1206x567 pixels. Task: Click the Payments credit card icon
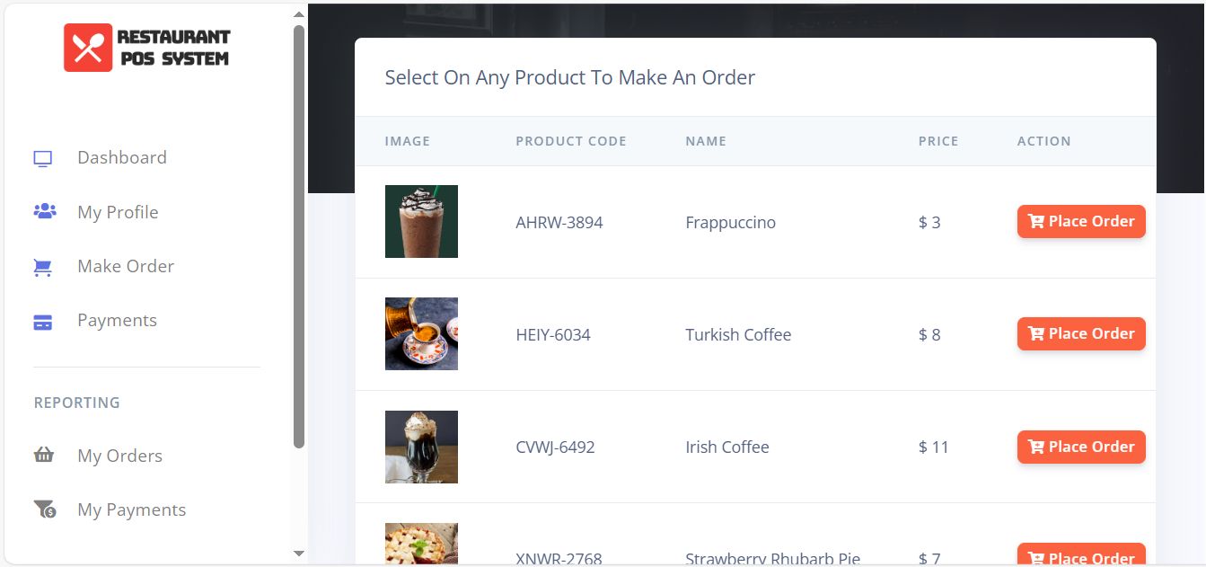tap(43, 322)
